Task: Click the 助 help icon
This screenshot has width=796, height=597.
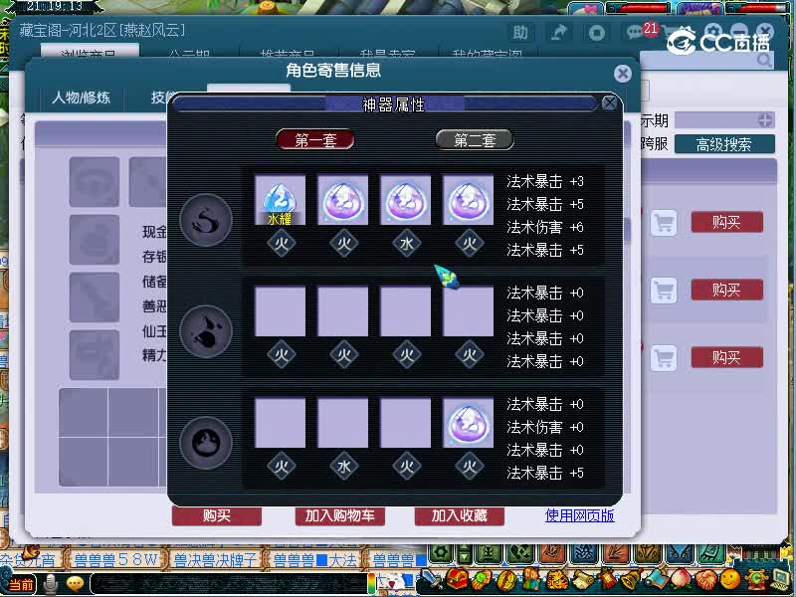Action: pyautogui.click(x=519, y=33)
